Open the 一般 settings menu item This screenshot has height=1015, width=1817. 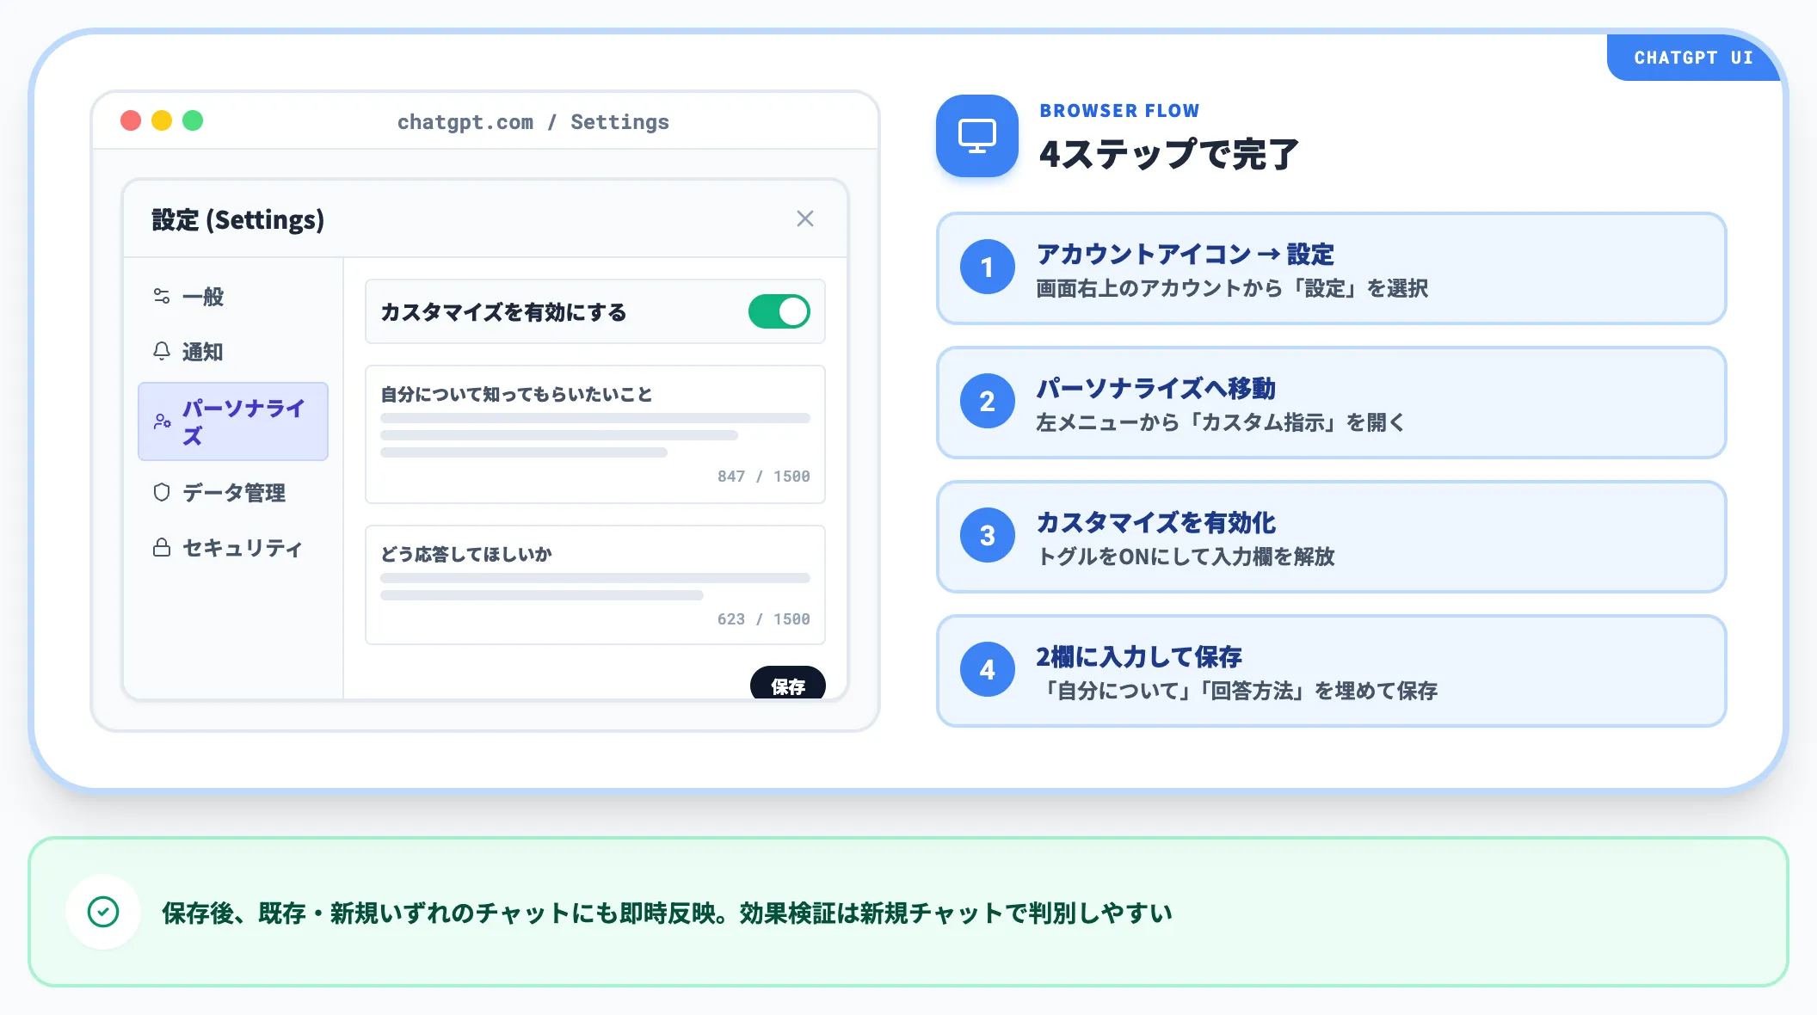click(x=233, y=297)
